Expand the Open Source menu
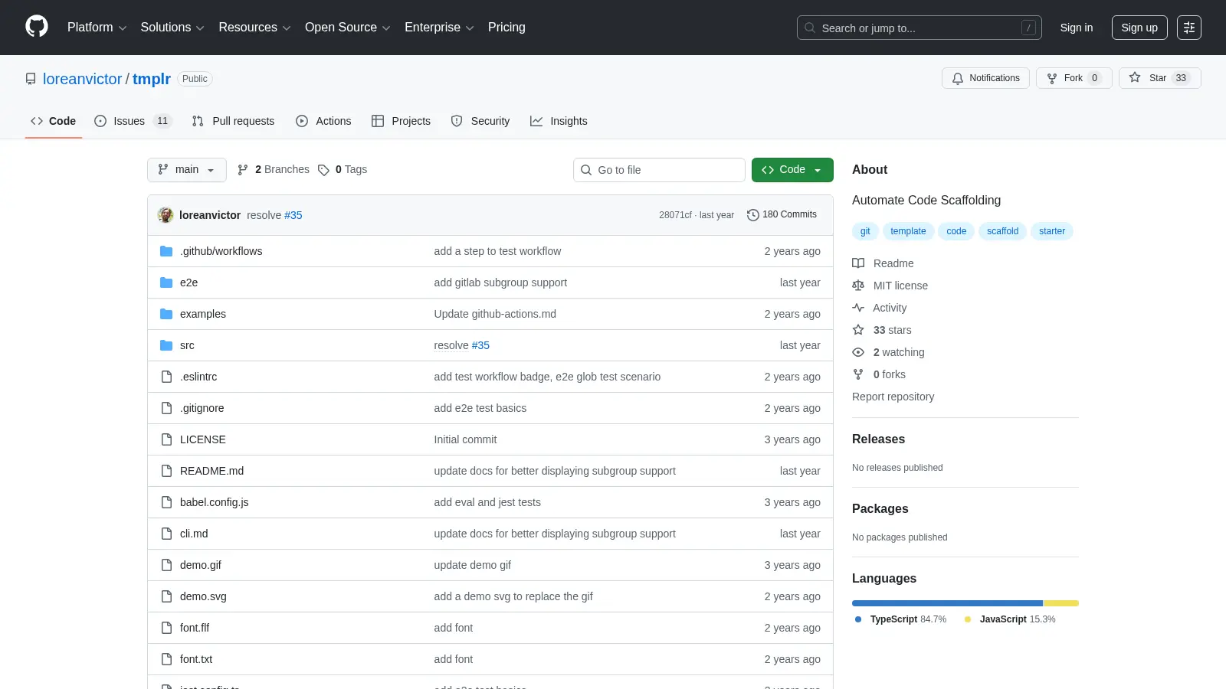This screenshot has width=1226, height=689. coord(348,28)
